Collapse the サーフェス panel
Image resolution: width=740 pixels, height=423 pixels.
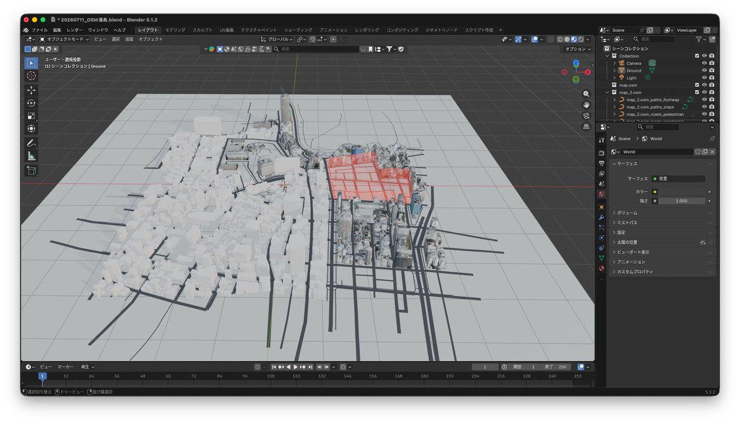[663, 164]
